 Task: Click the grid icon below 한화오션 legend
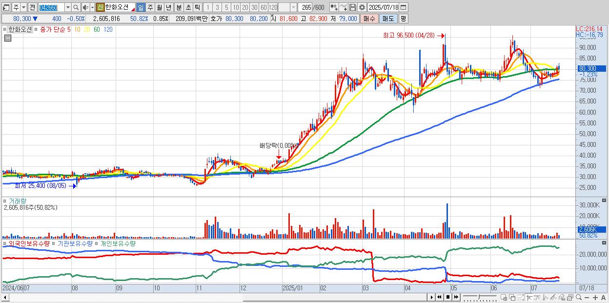tap(7, 38)
